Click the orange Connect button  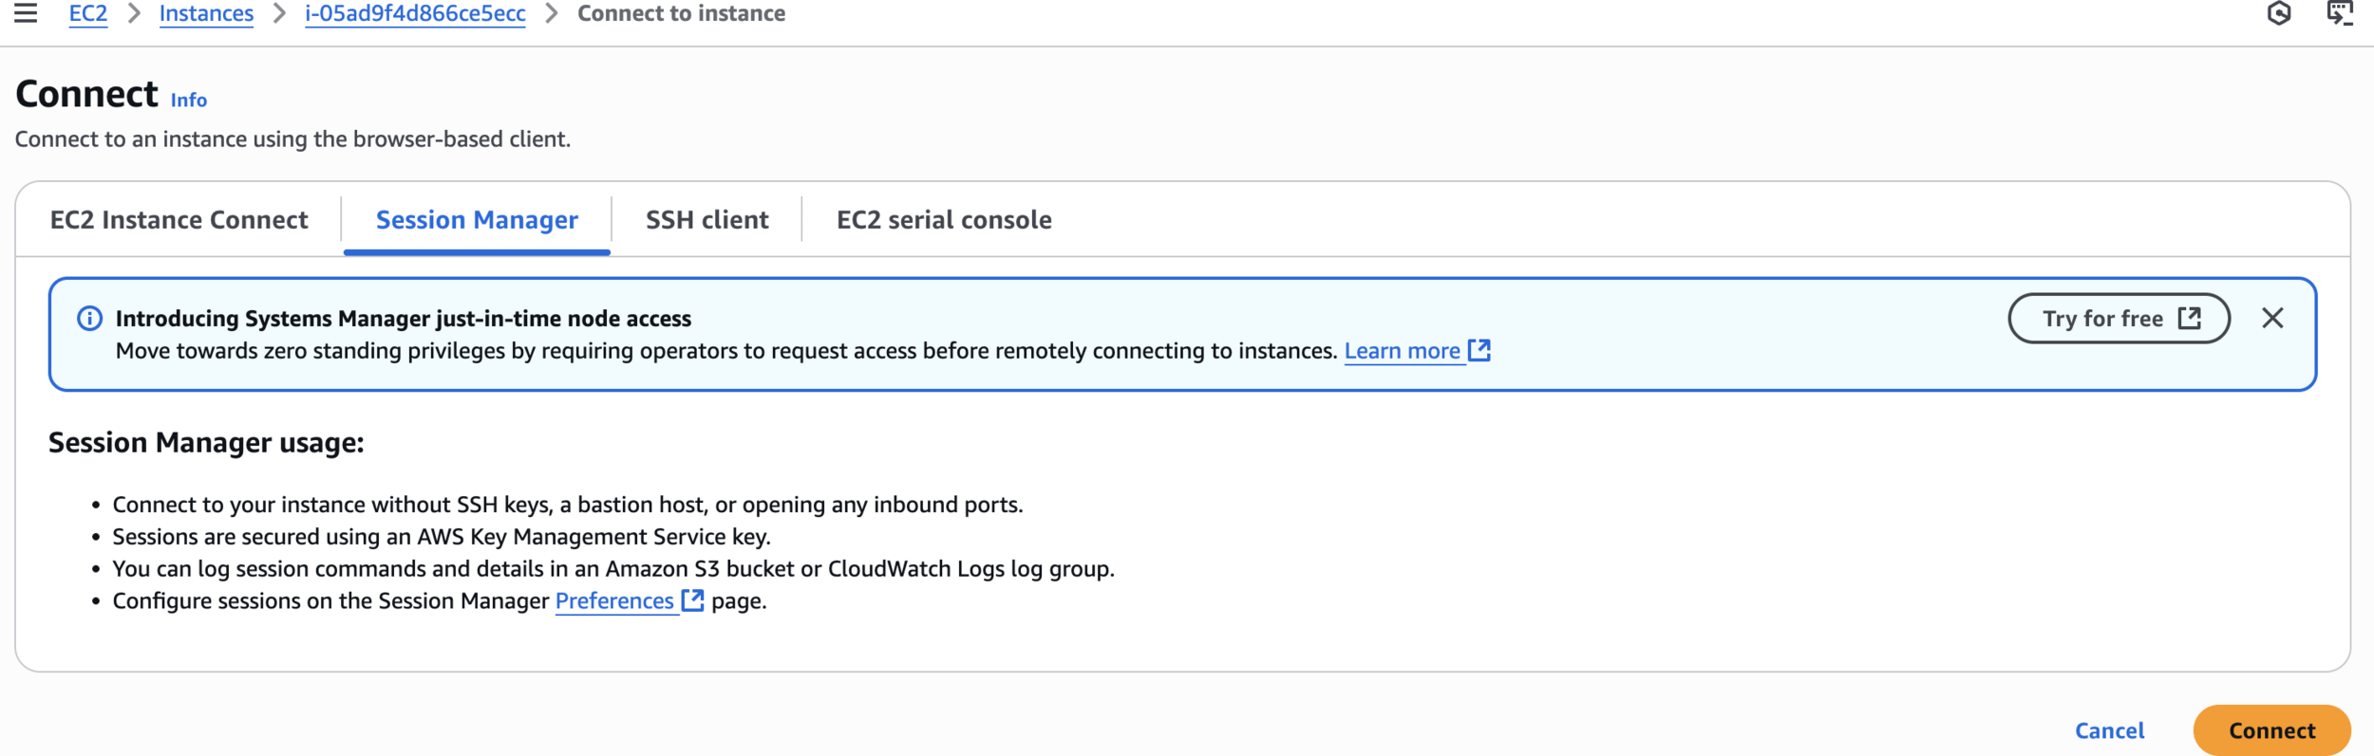coord(2271,730)
